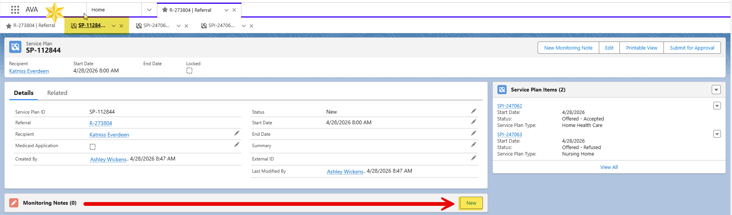Click the Monitoring Notes (0) heading
The width and height of the screenshot is (732, 215).
[50, 203]
